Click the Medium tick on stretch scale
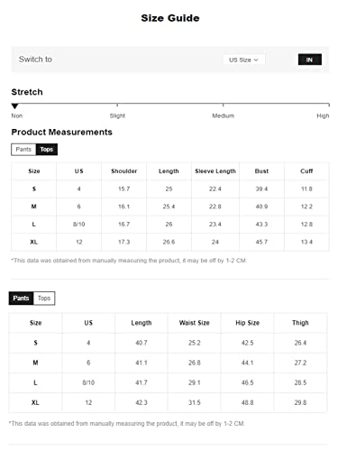This screenshot has height=451, width=338. 223,105
